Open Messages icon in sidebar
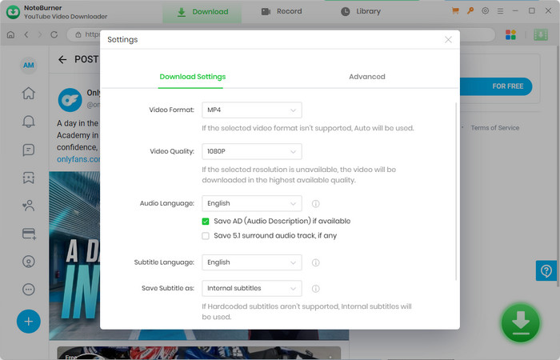This screenshot has width=560, height=360. click(29, 150)
